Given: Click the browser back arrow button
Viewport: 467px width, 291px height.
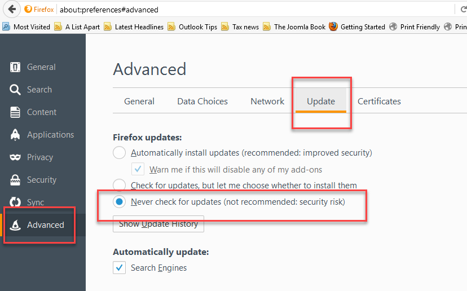Looking at the screenshot, I should 12,9.
